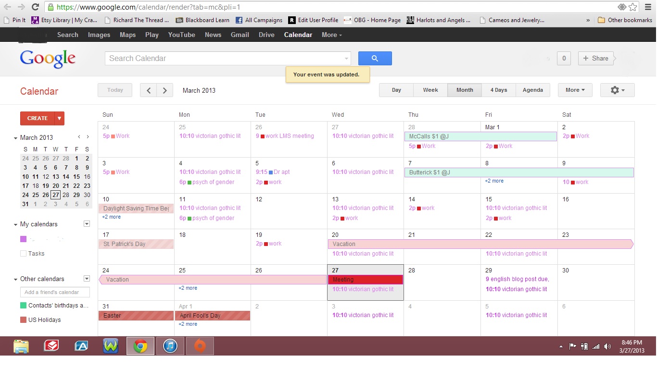Open the Blackboard Learn bookmark
The width and height of the screenshot is (657, 369).
[202, 20]
